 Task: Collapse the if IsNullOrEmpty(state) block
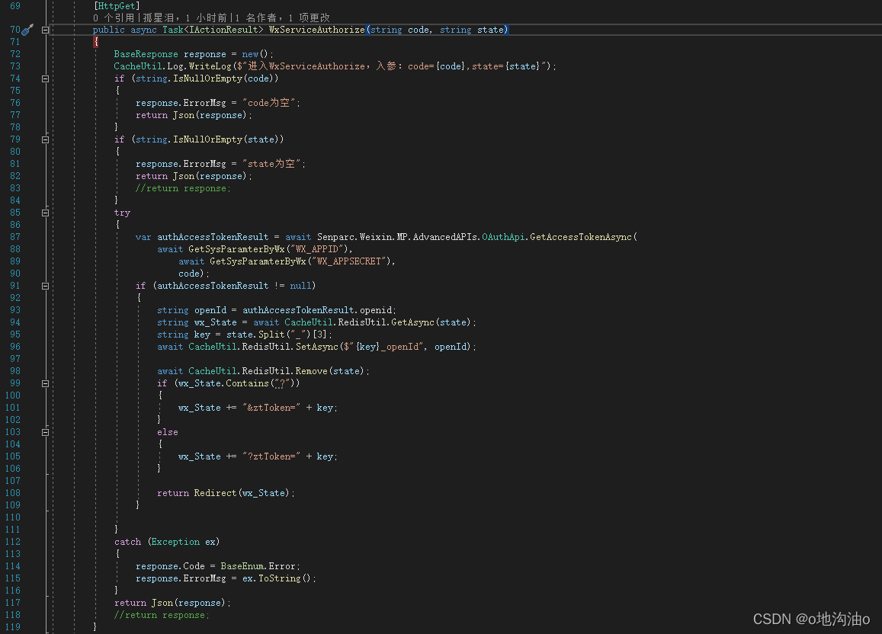(46, 139)
